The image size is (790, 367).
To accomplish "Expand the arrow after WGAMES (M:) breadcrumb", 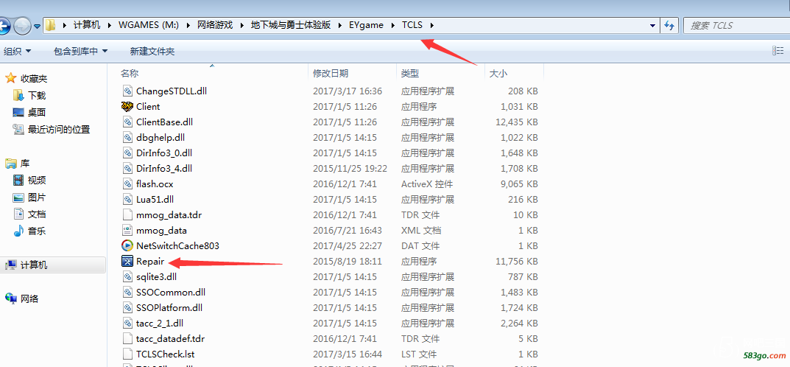I will click(188, 25).
